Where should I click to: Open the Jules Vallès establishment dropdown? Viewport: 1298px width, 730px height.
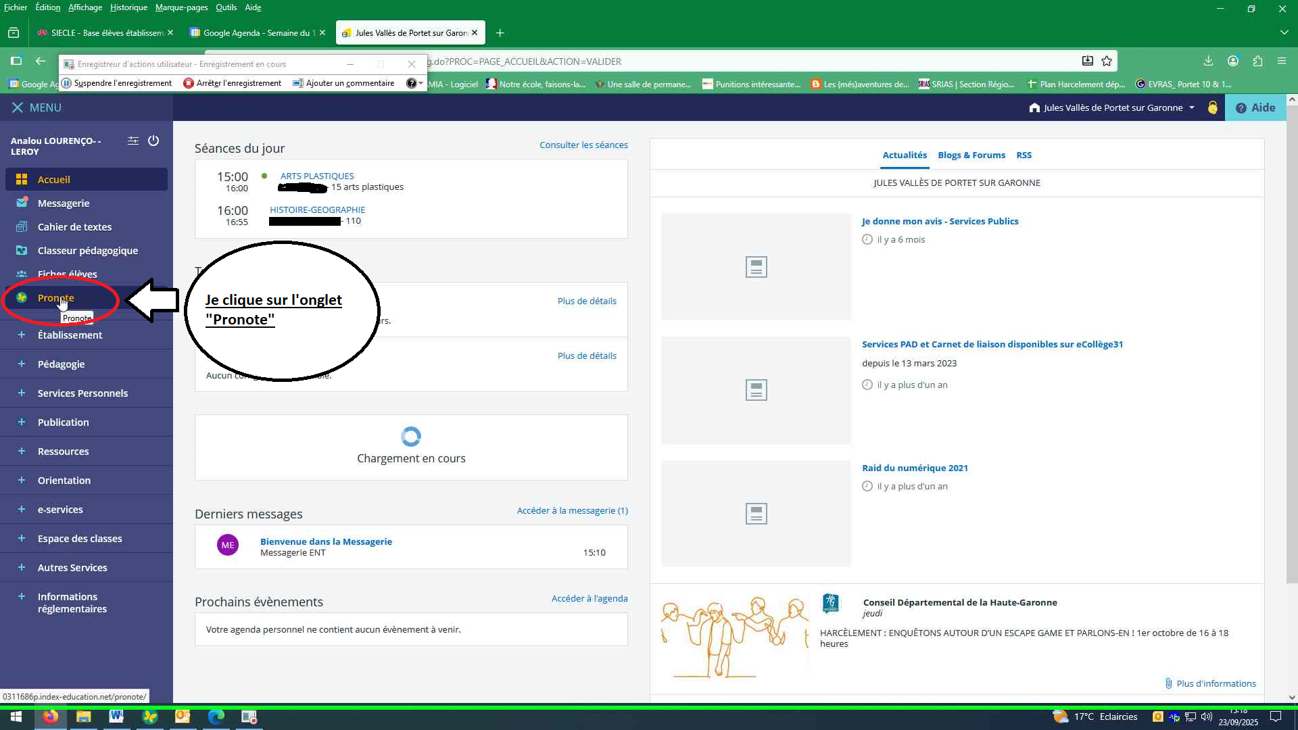point(1112,107)
